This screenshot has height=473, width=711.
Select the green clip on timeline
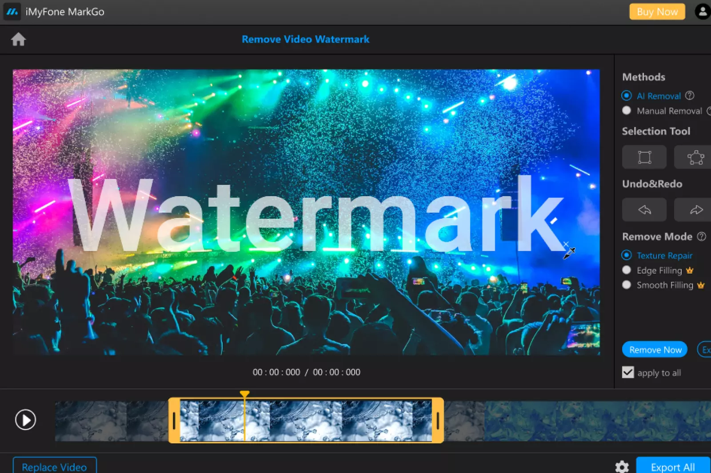[598, 421]
